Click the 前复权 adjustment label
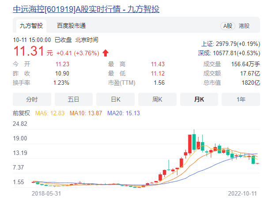This screenshot has width=264, height=200. [21, 113]
